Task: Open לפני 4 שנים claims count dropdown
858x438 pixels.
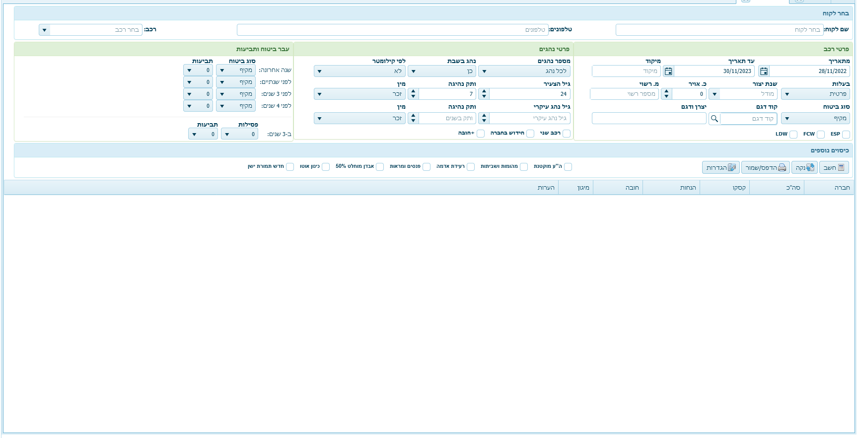Action: pos(198,106)
